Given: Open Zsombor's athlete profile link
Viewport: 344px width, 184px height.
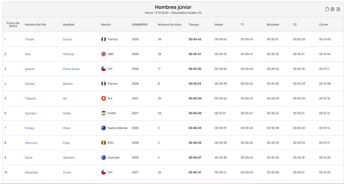Looking at the screenshot, I should 31,113.
